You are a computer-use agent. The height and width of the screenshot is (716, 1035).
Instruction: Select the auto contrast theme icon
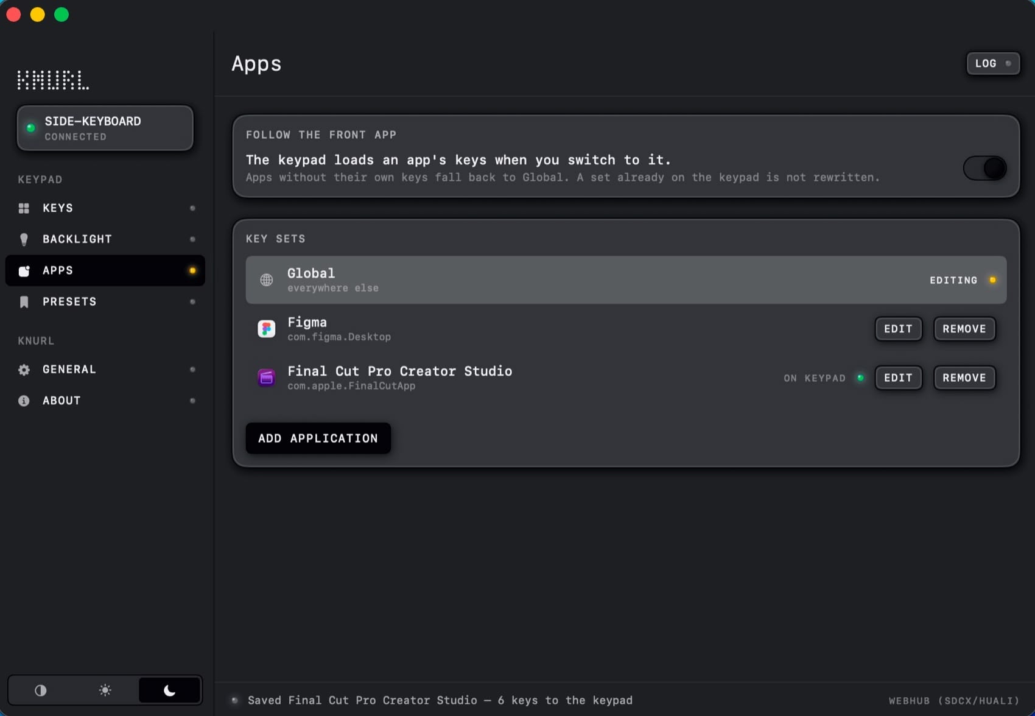pyautogui.click(x=41, y=690)
